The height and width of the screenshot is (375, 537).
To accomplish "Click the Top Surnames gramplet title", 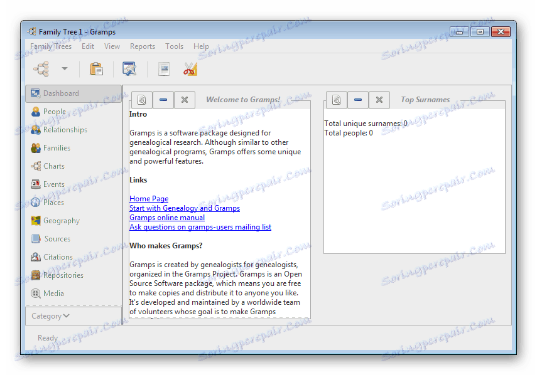I will coord(425,100).
